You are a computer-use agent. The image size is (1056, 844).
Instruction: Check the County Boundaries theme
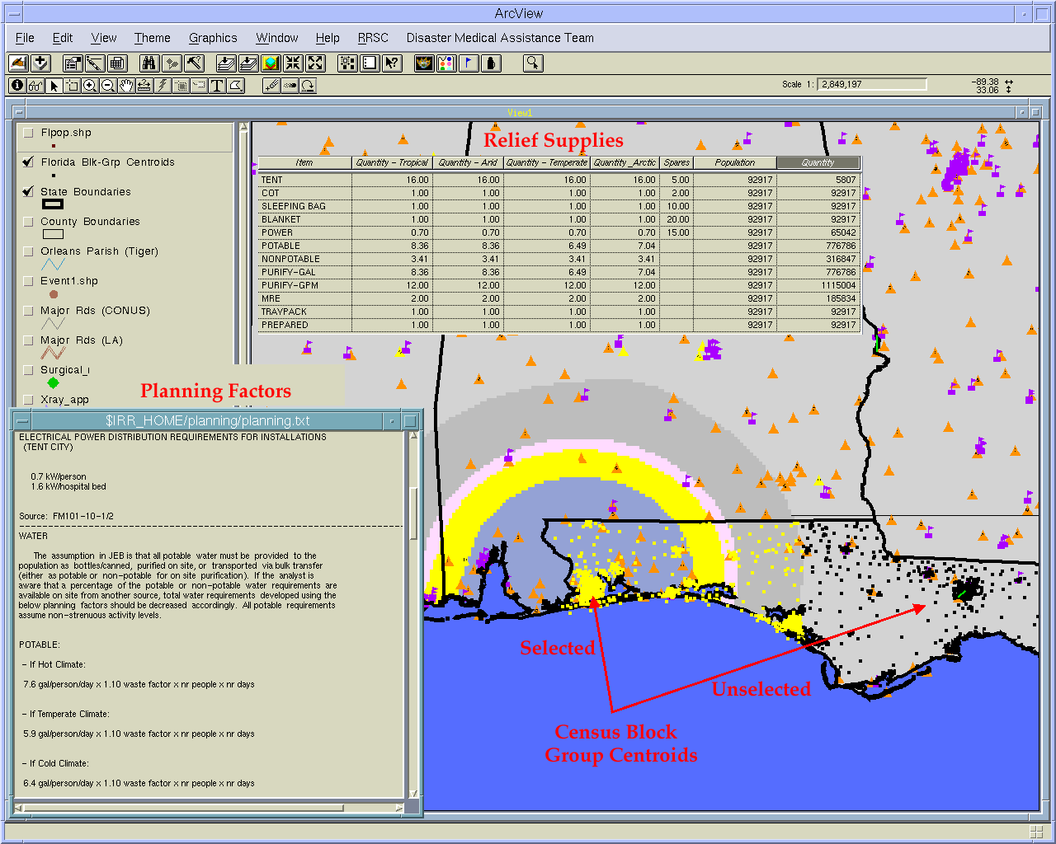pyautogui.click(x=29, y=222)
